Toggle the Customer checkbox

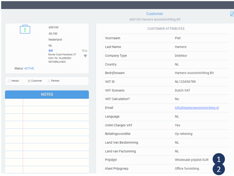click(29, 81)
